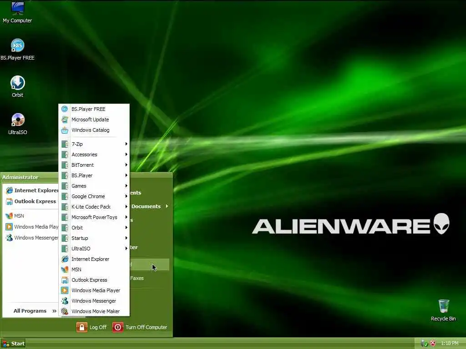This screenshot has height=349, width=466.
Task: Expand the Games submenu arrow
Action: click(x=127, y=186)
